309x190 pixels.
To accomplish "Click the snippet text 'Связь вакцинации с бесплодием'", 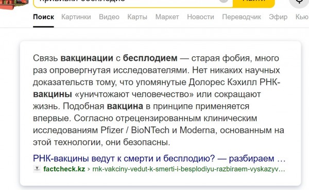I will coord(105,58).
